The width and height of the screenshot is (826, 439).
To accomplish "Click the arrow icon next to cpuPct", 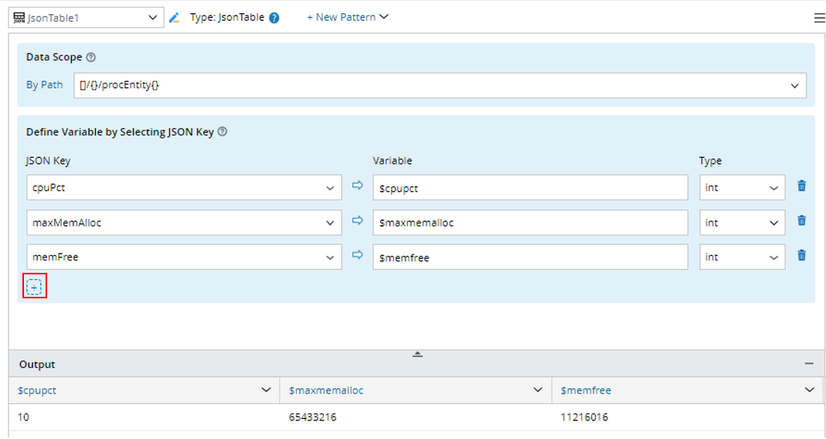I will click(x=357, y=186).
